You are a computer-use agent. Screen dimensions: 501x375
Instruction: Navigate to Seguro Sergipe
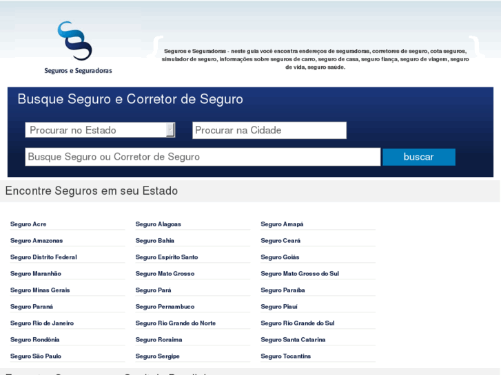click(158, 356)
